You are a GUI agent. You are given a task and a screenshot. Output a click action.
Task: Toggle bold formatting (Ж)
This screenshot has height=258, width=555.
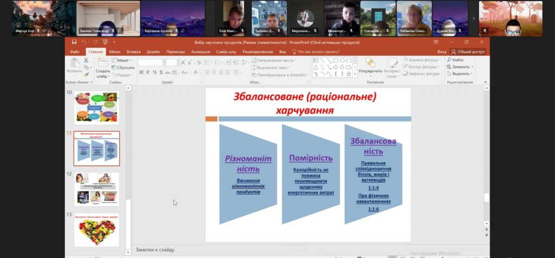[141, 72]
